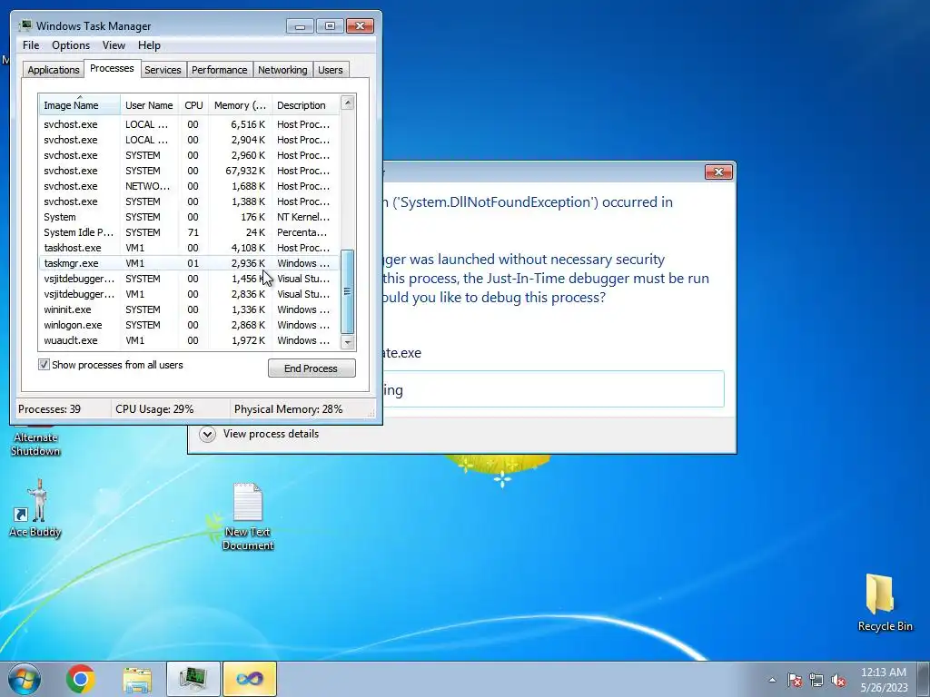Select svchost.exe row owned by NETWO...
Image resolution: width=930 pixels, height=697 pixels.
189,186
